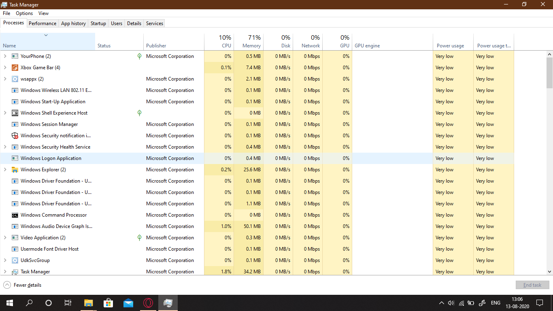553x311 pixels.
Task: Sort by Publisher column header
Action: pyautogui.click(x=174, y=41)
